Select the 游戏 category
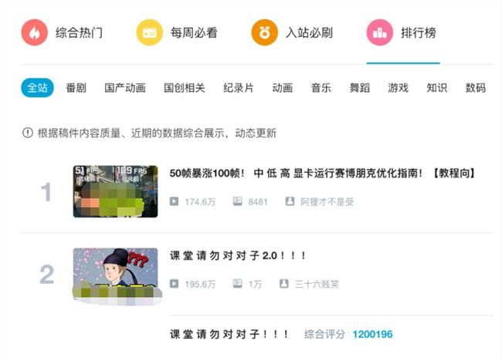 [398, 88]
